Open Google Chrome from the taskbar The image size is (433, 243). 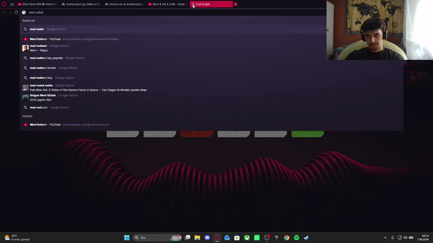(x=287, y=238)
